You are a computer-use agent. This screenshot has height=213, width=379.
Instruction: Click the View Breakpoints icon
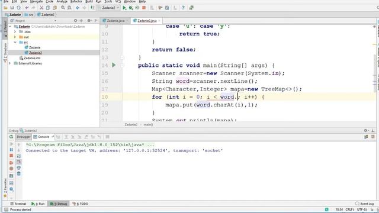pos(11,163)
